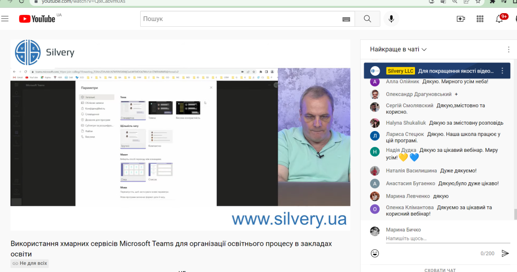Click the pinned message text Для покращення якості
Image resolution: width=517 pixels, height=272 pixels.
(x=456, y=71)
